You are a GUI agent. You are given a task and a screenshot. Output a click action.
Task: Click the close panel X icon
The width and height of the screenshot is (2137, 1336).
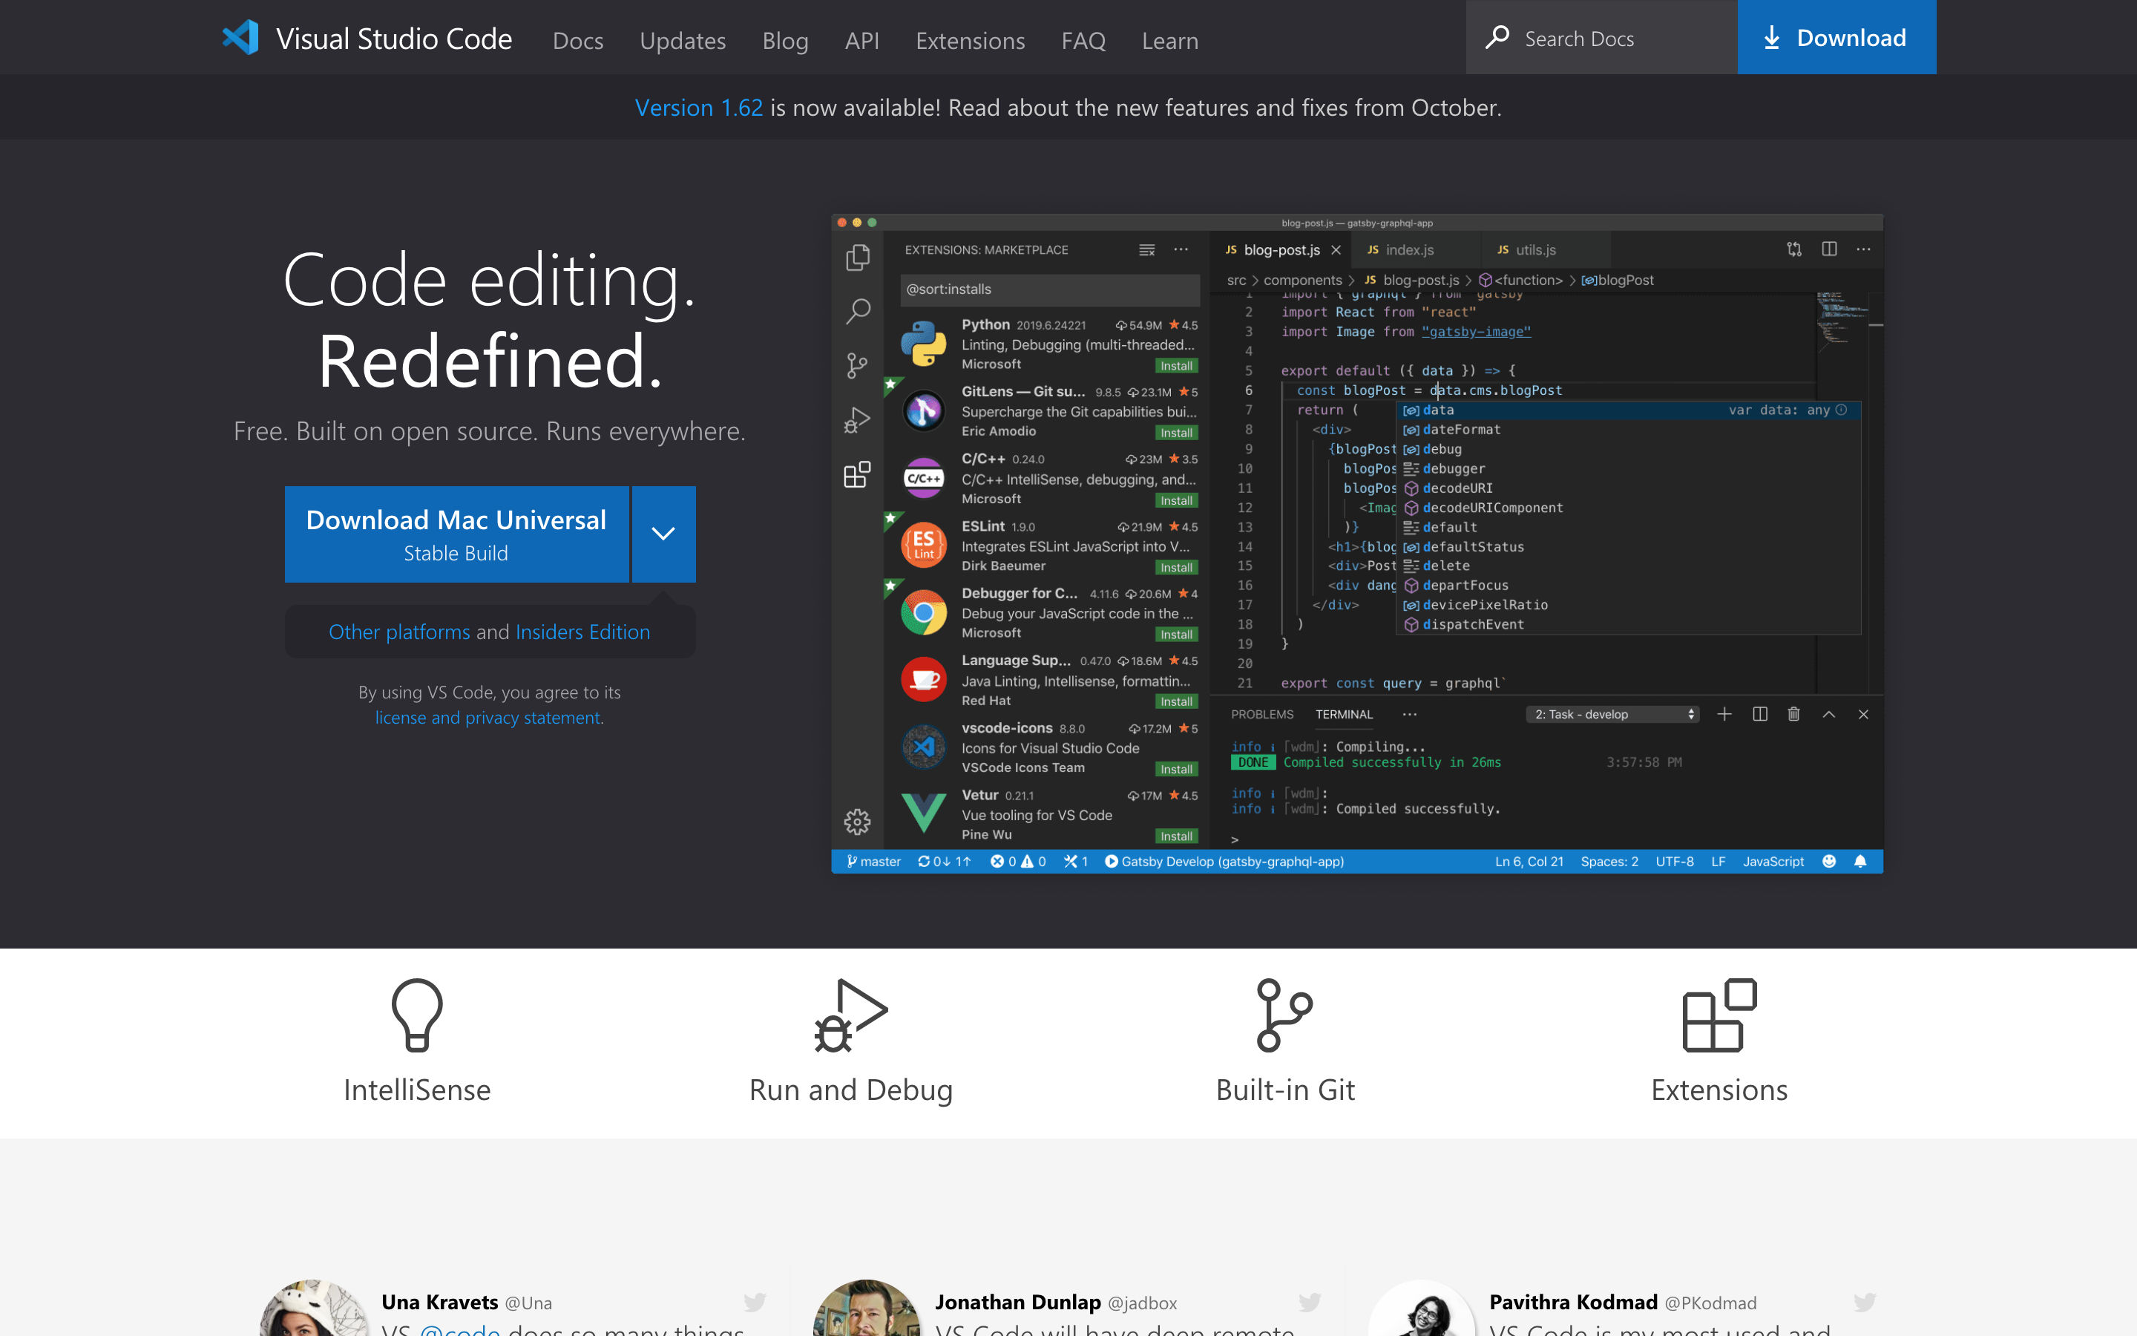tap(1863, 714)
